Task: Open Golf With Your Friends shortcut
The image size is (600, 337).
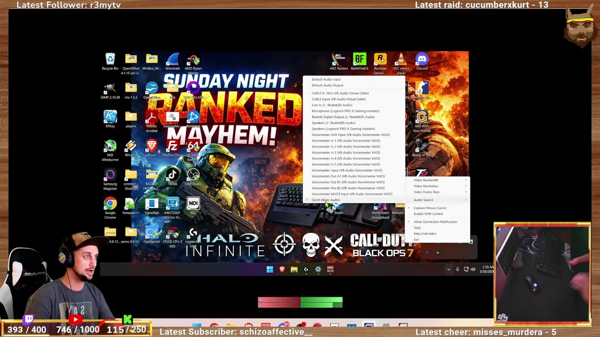Action: [422, 122]
